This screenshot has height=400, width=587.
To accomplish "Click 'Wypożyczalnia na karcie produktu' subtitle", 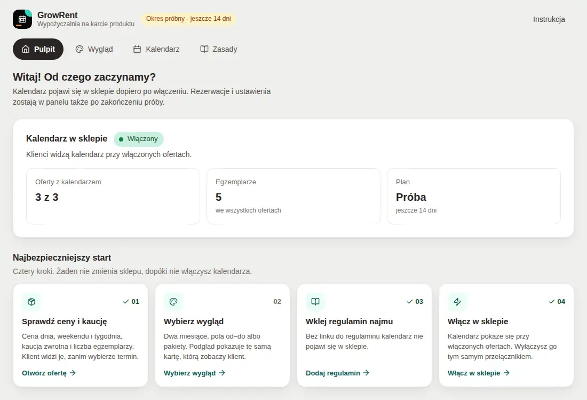I will coord(86,24).
